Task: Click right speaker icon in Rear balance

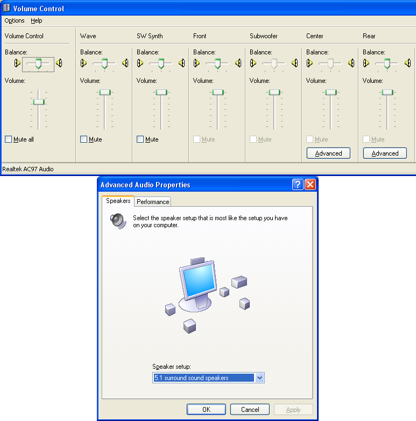Action: click(408, 63)
